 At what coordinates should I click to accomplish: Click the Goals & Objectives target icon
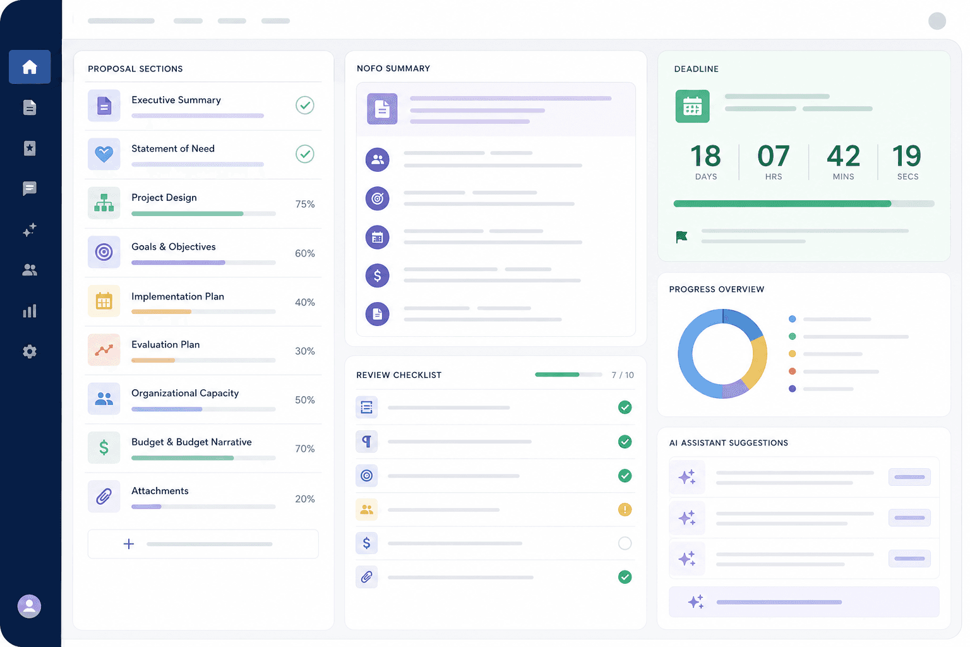(104, 252)
